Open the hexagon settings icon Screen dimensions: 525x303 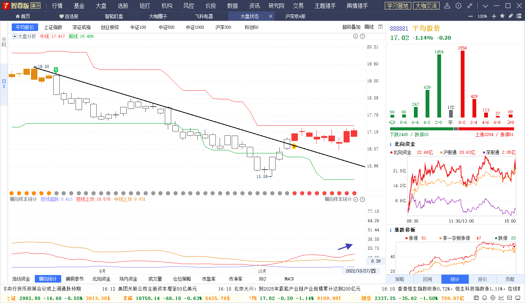[x=458, y=6]
